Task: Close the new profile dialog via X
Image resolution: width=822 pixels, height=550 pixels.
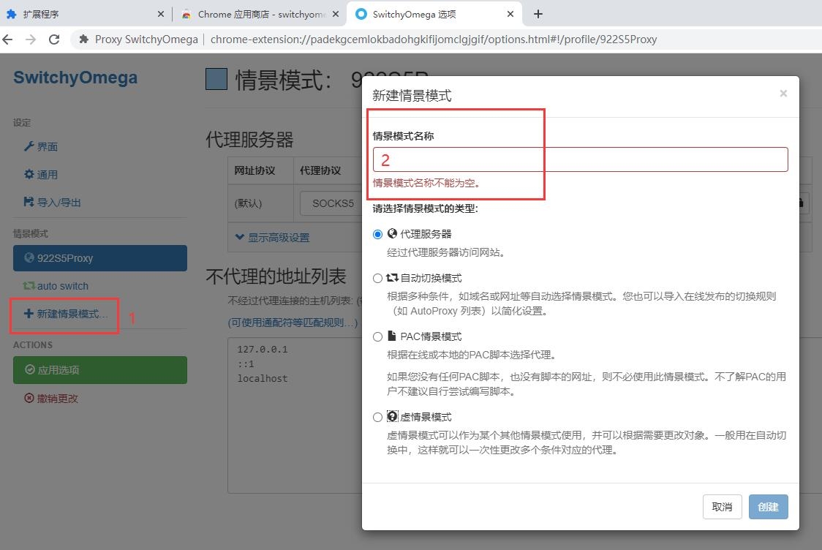Action: [783, 94]
